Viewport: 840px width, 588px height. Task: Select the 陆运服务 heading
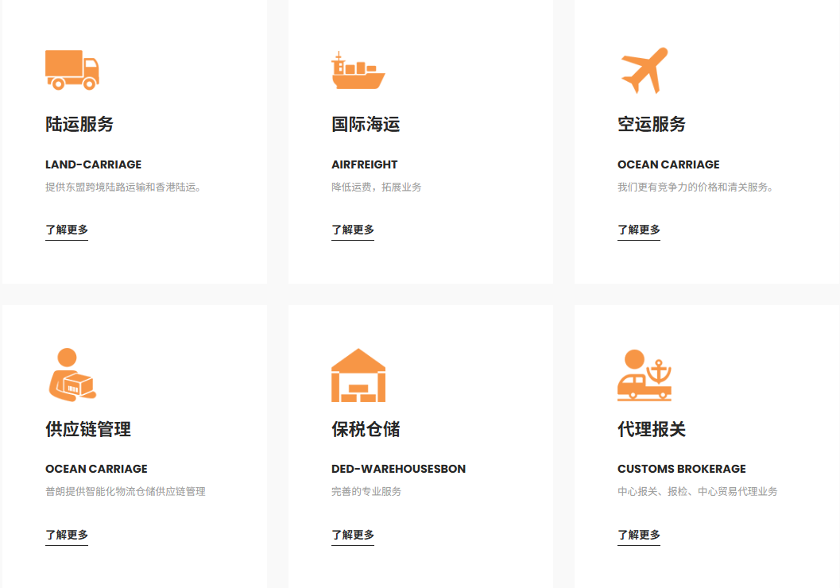[79, 124]
